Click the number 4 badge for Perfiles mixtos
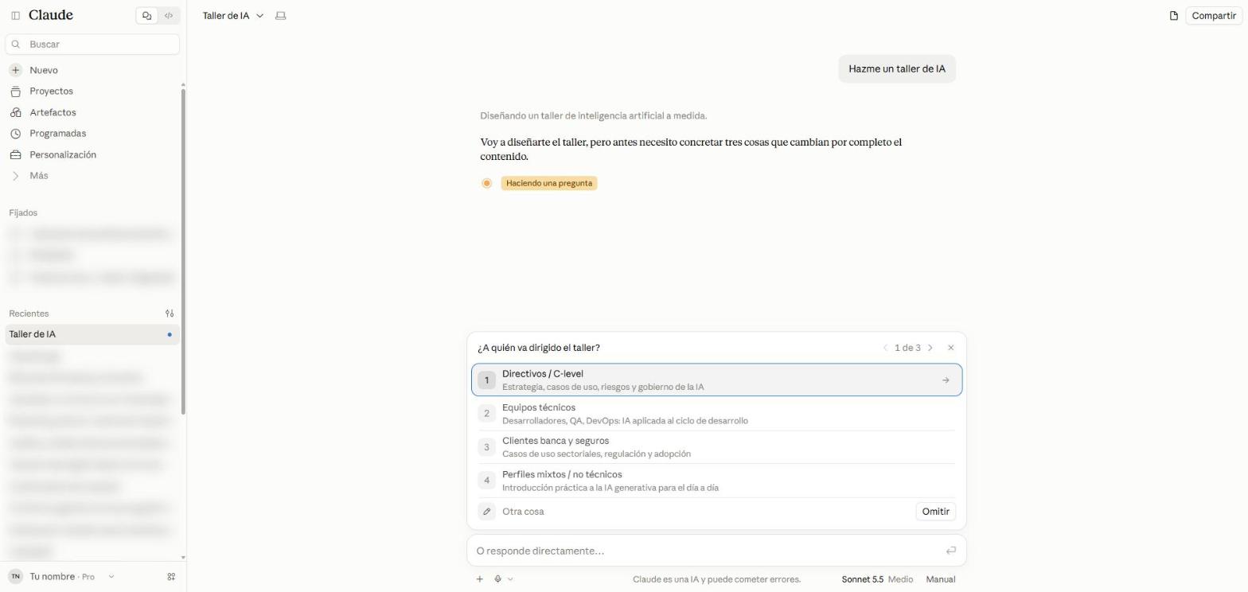 tap(486, 481)
